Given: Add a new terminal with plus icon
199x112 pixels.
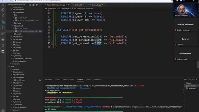Looking at the screenshot, I should 185,80.
